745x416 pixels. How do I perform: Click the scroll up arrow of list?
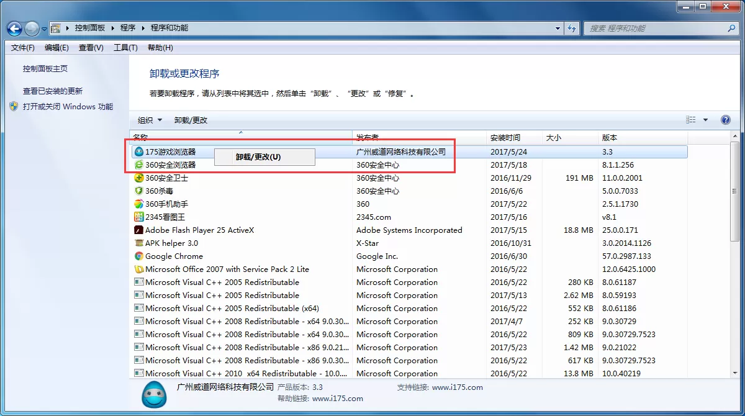735,136
